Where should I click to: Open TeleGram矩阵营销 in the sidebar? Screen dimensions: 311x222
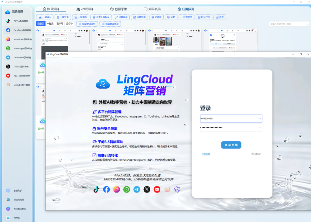(x=17, y=57)
